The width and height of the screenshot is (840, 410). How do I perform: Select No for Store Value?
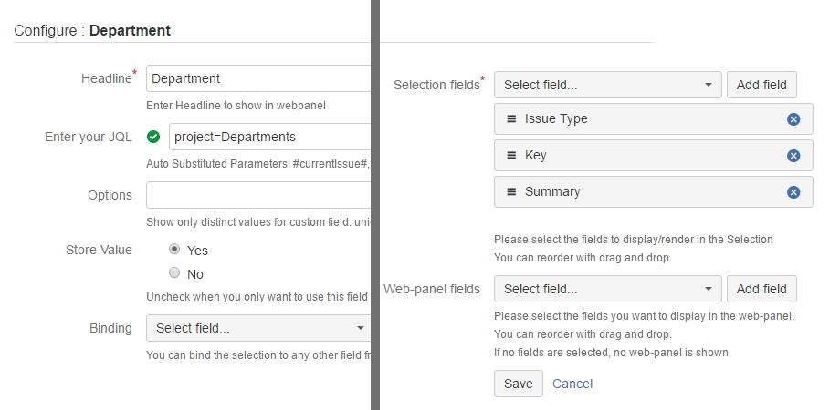(174, 272)
